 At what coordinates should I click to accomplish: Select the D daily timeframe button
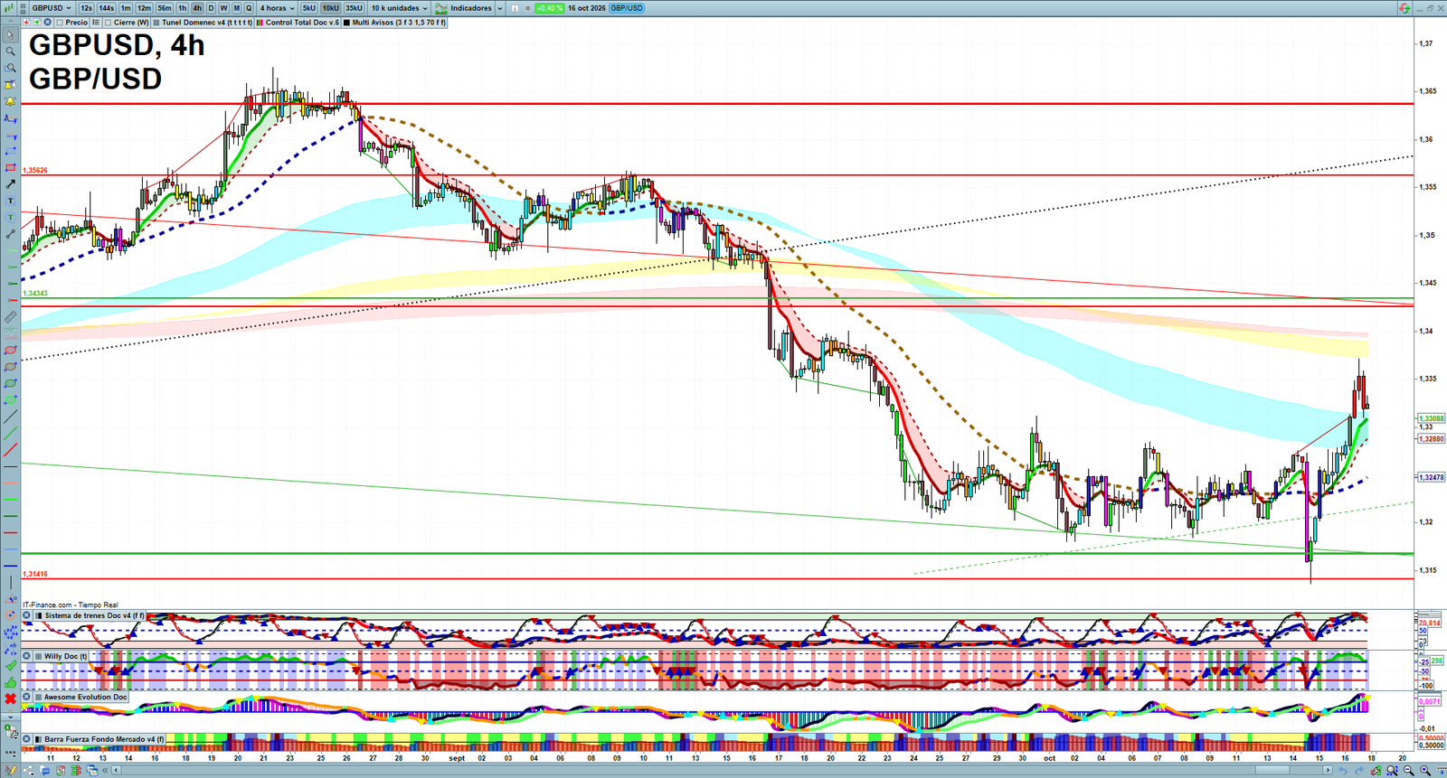[x=211, y=8]
